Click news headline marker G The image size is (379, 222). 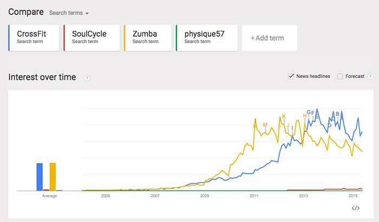309,112
